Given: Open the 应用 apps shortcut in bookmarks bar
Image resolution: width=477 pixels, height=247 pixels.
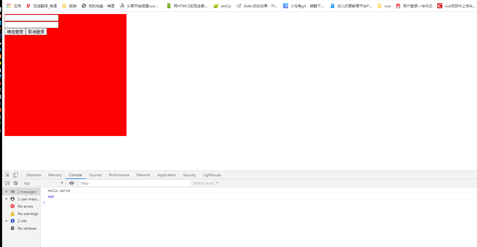Looking at the screenshot, I should [x=14, y=6].
